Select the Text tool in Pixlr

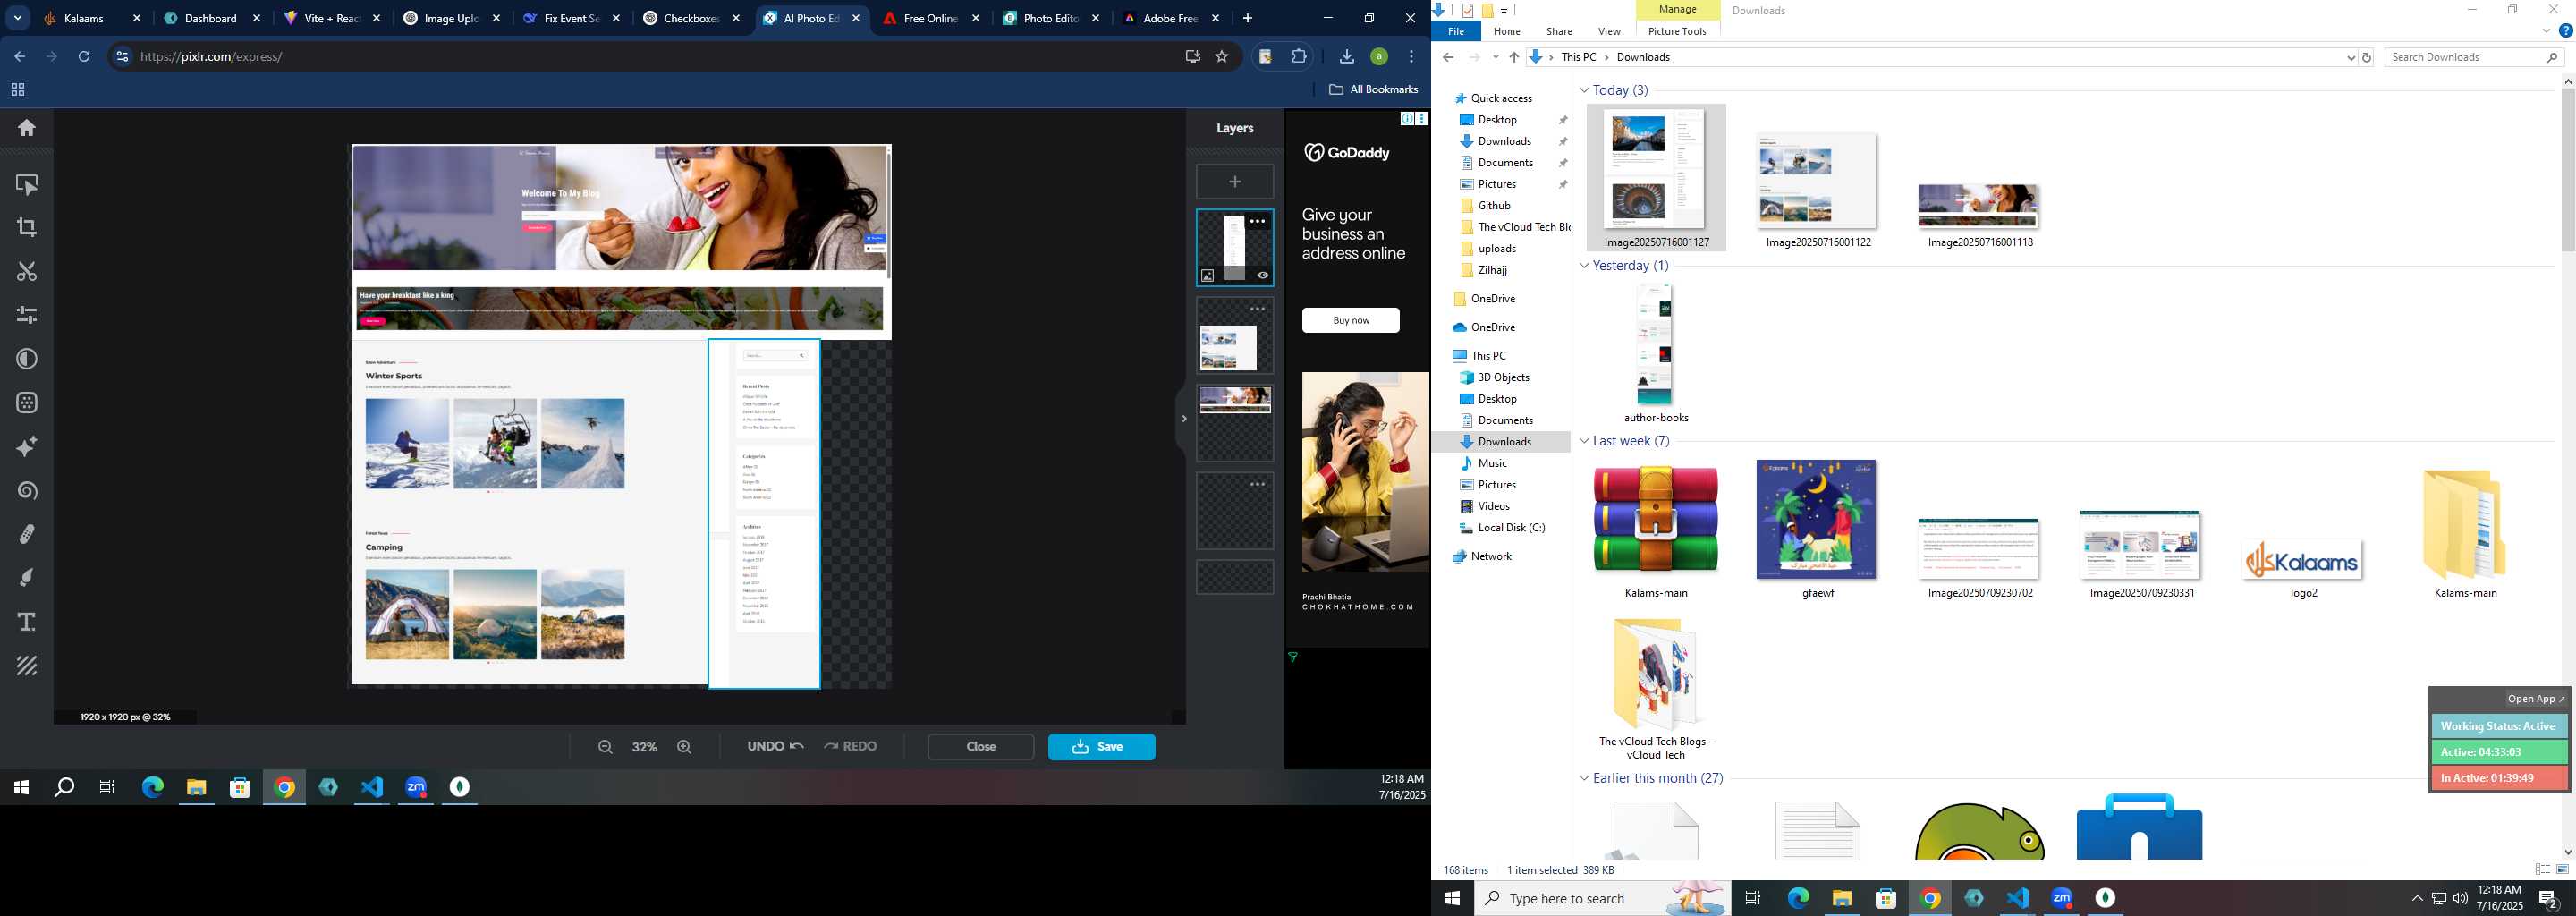[27, 622]
